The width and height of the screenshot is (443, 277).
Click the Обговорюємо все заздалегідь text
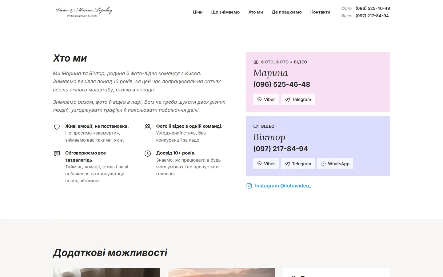[x=86, y=156]
